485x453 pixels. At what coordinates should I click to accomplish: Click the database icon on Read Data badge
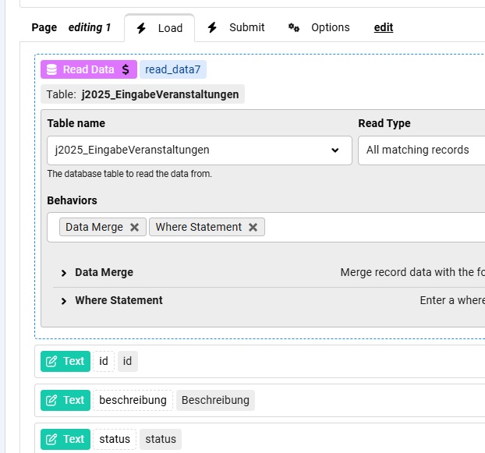(51, 69)
